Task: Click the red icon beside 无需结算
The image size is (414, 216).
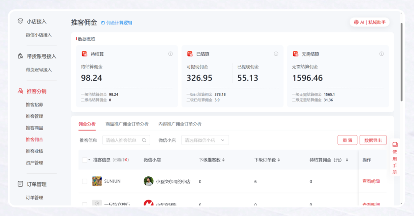Action: coord(296,54)
